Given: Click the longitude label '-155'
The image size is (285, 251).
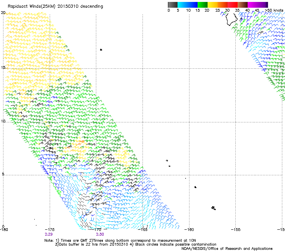Looking at the screenshot, I should 236,230.
